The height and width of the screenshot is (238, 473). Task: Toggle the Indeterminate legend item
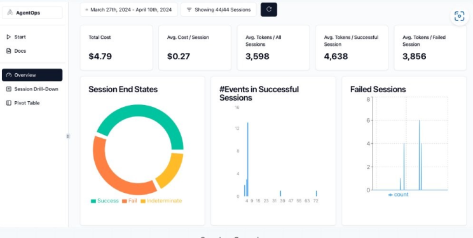pyautogui.click(x=161, y=201)
